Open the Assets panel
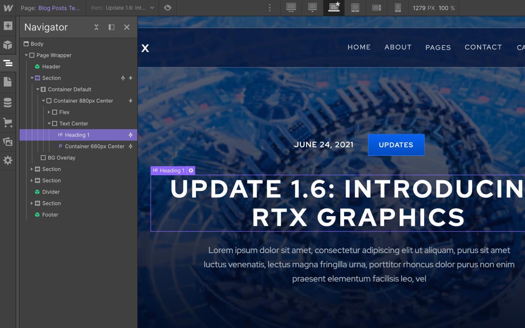Viewport: 525px width, 328px height. click(8, 142)
